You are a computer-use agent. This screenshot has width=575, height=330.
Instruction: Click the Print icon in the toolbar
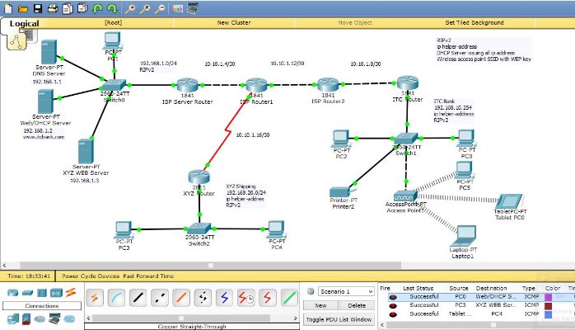pyautogui.click(x=52, y=8)
